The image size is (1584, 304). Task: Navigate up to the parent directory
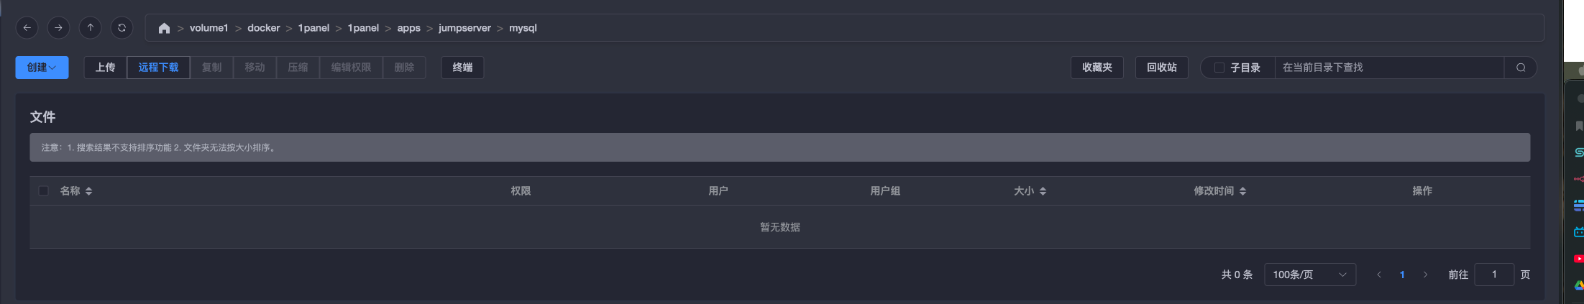(x=90, y=28)
